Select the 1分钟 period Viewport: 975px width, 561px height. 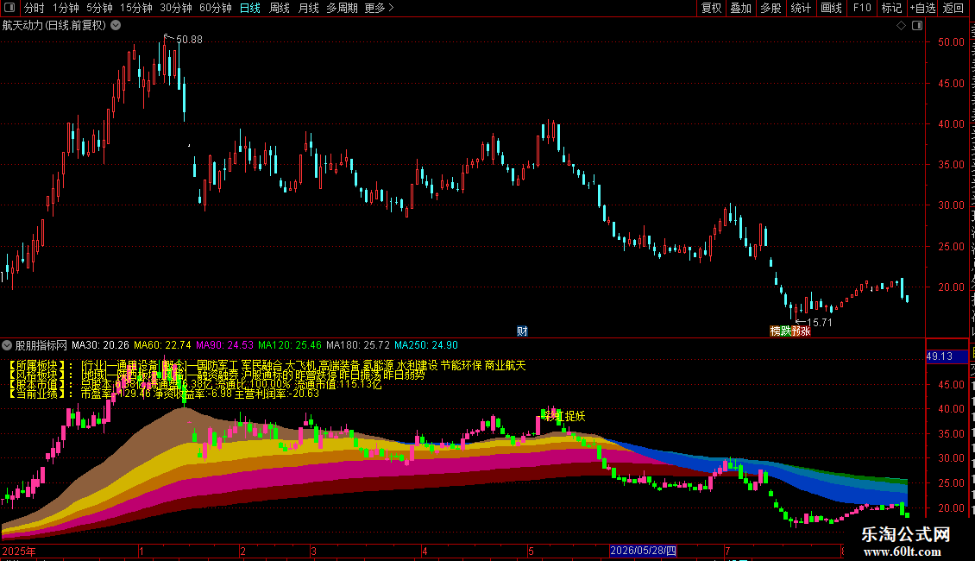(x=66, y=8)
